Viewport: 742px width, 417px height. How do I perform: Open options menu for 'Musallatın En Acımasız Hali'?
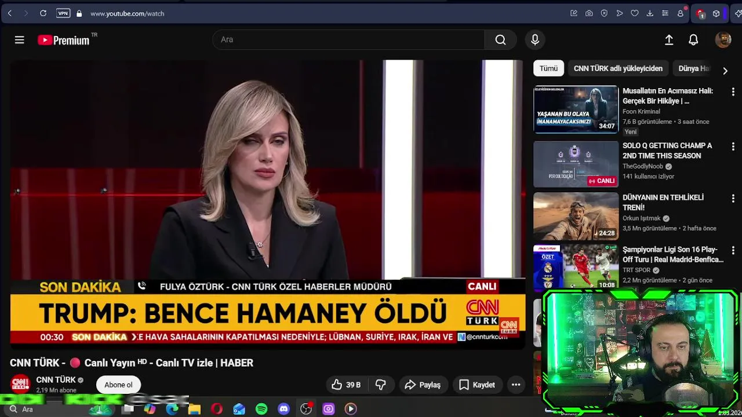(x=733, y=92)
